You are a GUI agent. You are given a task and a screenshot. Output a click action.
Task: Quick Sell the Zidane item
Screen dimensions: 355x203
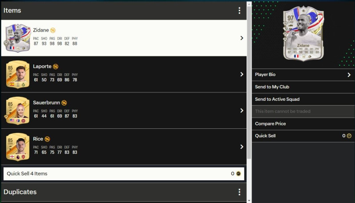coord(303,136)
